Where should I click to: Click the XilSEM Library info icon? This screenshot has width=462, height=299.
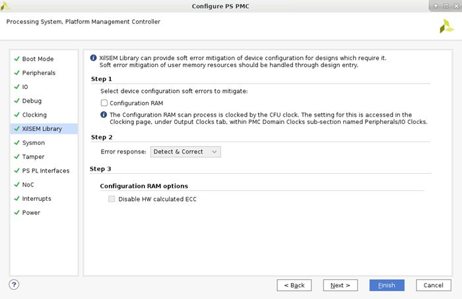94,58
